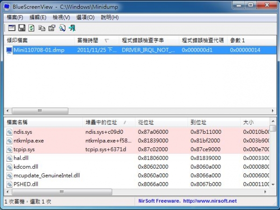Click the lower pane vertical scrollbar down arrow
Screen dimensions: 280x210
pos(273,184)
